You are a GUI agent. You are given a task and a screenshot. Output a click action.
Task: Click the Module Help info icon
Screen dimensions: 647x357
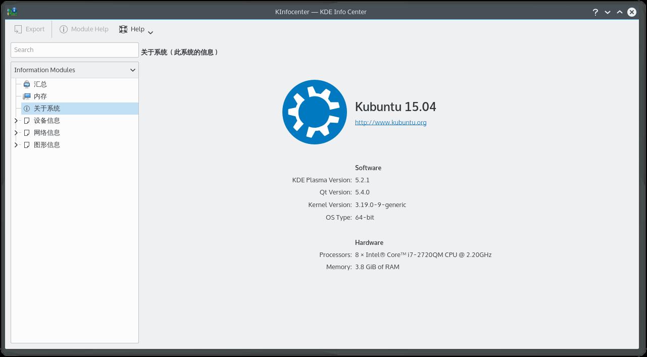click(x=64, y=29)
